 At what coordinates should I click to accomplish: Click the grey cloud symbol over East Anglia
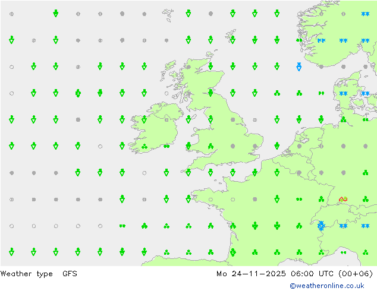click(255, 146)
